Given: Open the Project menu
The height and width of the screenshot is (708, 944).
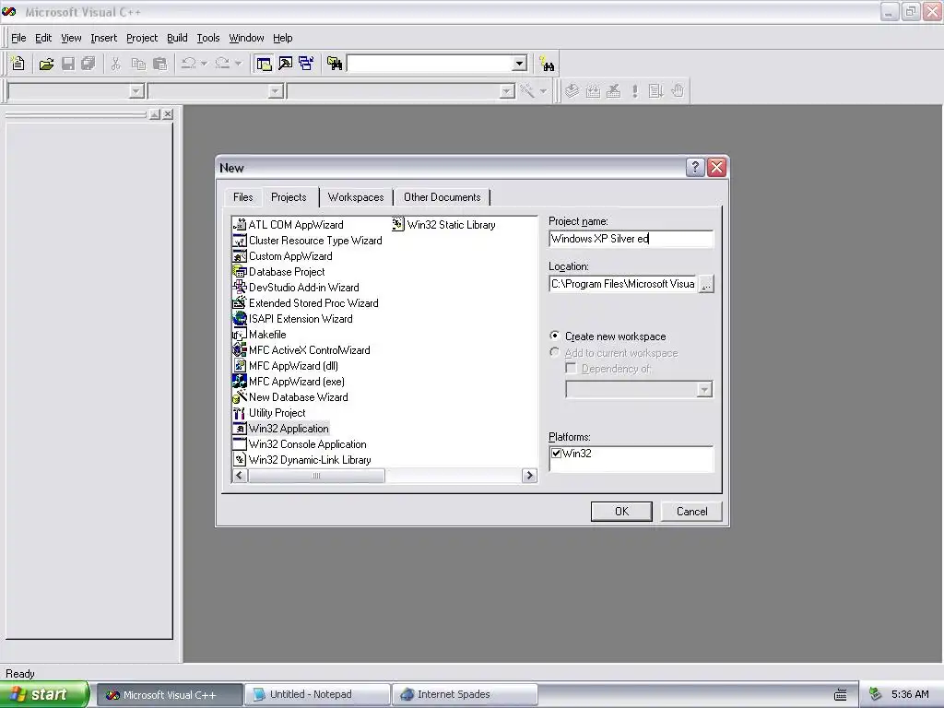Looking at the screenshot, I should point(141,38).
